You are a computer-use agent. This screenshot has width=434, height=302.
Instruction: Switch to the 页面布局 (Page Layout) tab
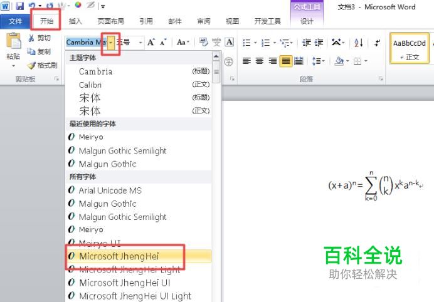pos(110,21)
